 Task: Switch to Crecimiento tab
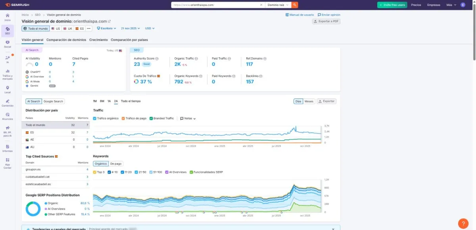pyautogui.click(x=98, y=40)
